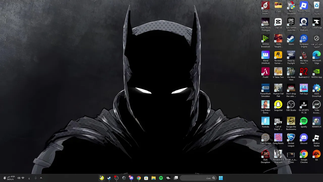Open the Class Escape shortcut
Image resolution: width=323 pixels, height=182 pixels.
[265, 139]
